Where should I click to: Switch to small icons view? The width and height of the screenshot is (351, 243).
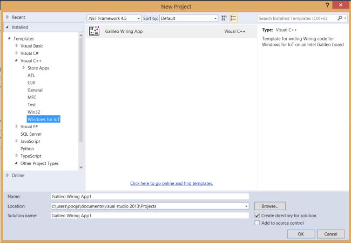click(x=224, y=18)
